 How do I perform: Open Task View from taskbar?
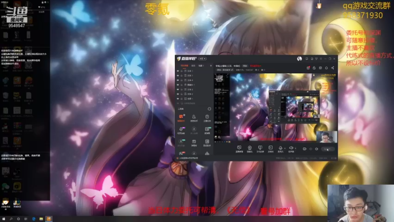pyautogui.click(x=26, y=219)
